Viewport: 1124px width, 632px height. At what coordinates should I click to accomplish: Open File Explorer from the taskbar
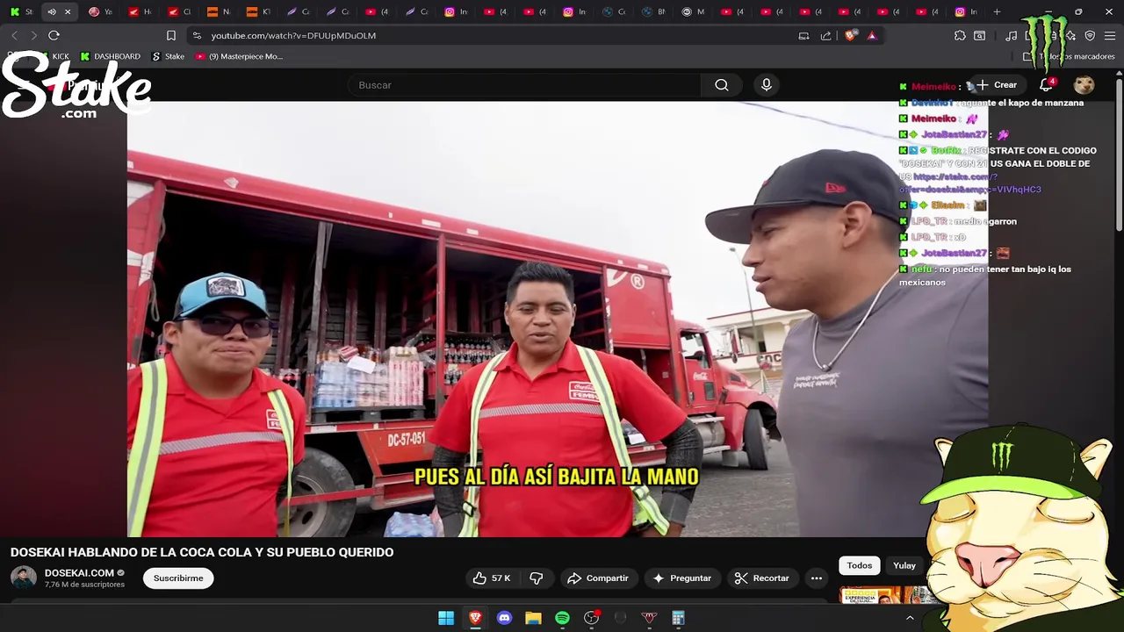click(533, 618)
